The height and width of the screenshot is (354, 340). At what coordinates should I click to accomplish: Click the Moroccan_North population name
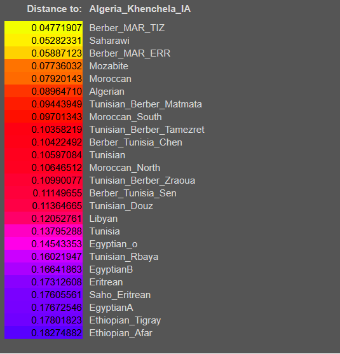coord(125,168)
